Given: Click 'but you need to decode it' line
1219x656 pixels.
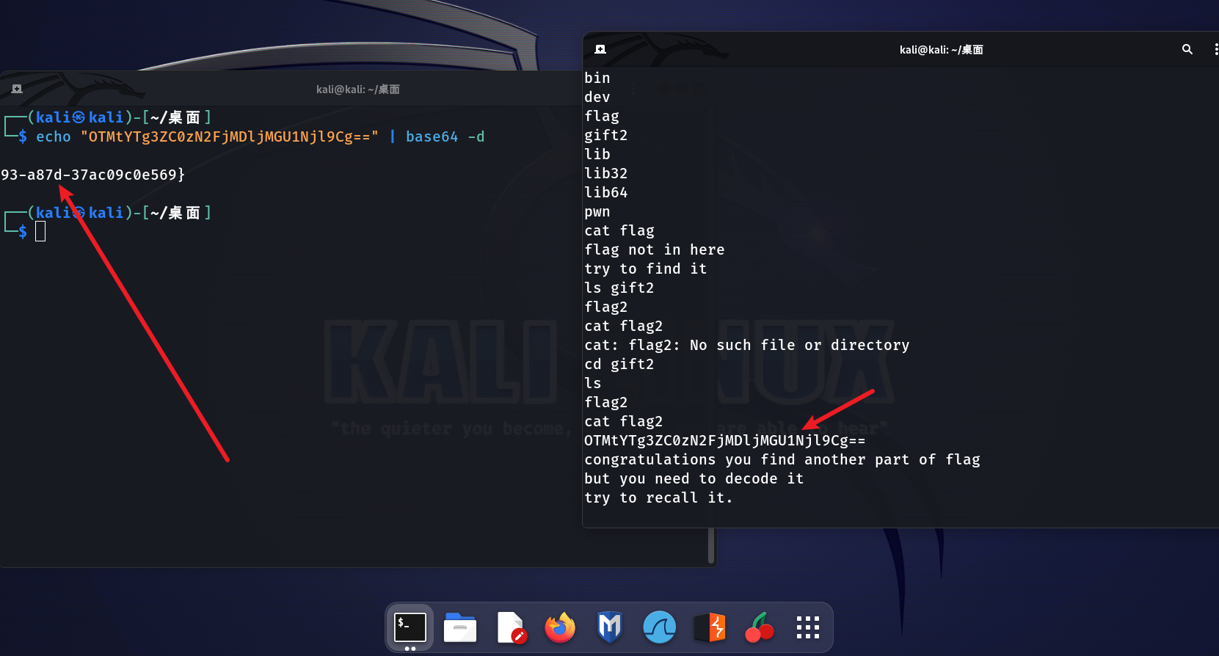Looking at the screenshot, I should click(x=694, y=478).
